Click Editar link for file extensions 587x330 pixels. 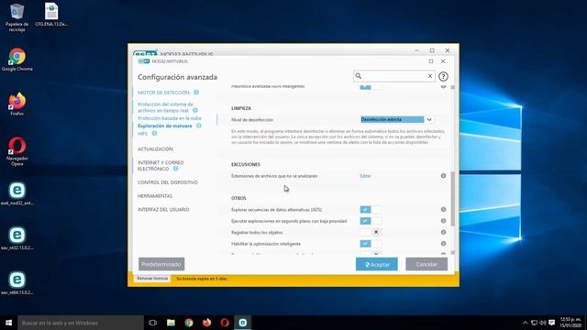click(x=365, y=175)
